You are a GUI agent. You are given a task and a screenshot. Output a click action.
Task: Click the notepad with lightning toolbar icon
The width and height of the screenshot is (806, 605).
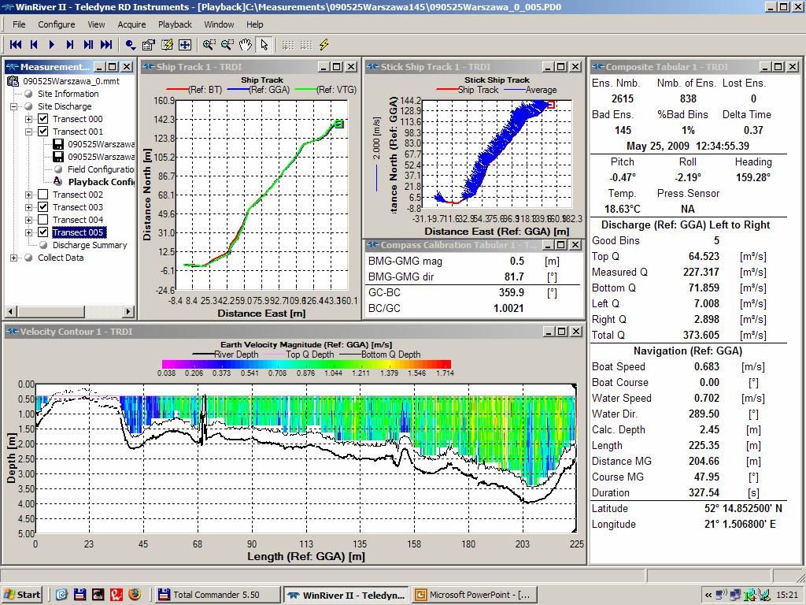(167, 45)
